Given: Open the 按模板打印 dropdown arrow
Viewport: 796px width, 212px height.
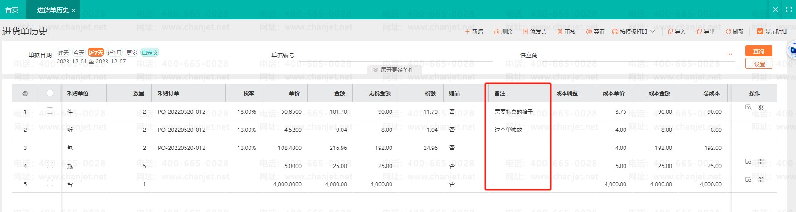Looking at the screenshot, I should click(x=653, y=32).
